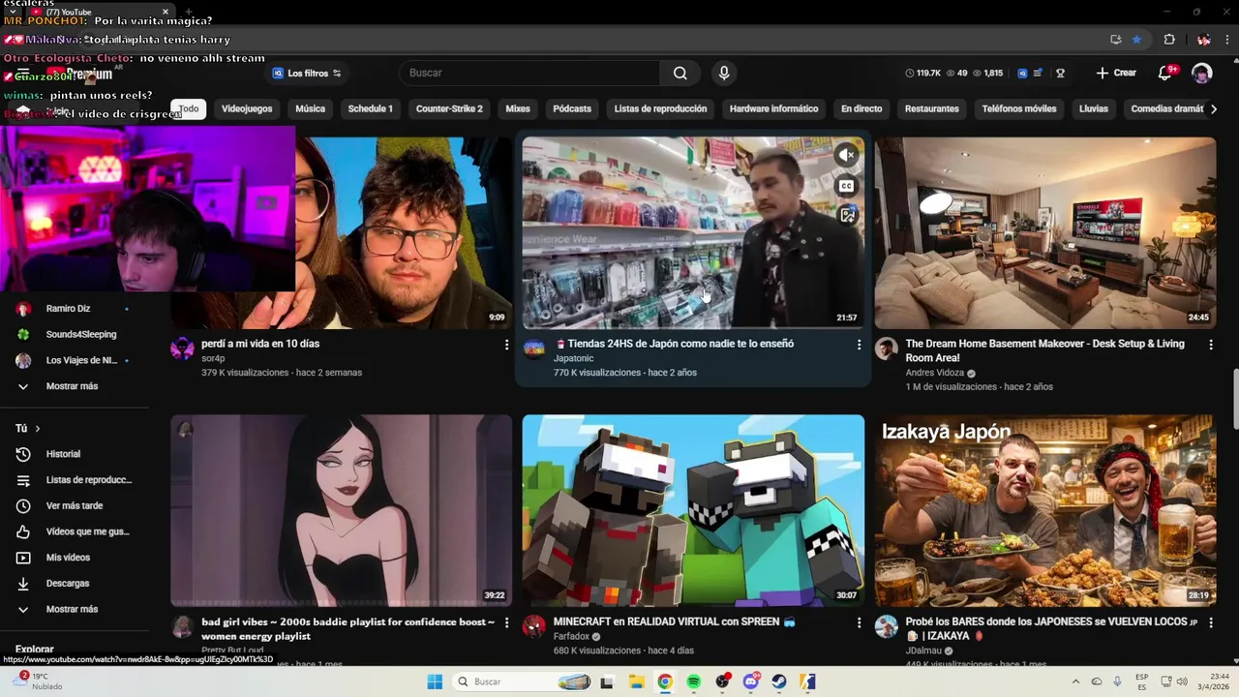Toggle the filter sliders beside Los filtros

tap(337, 74)
